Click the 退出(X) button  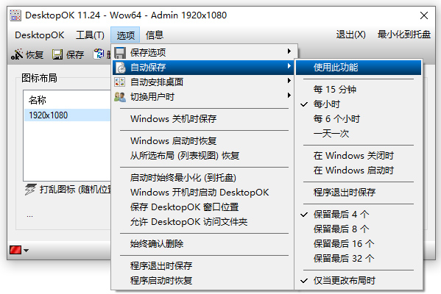coord(350,35)
